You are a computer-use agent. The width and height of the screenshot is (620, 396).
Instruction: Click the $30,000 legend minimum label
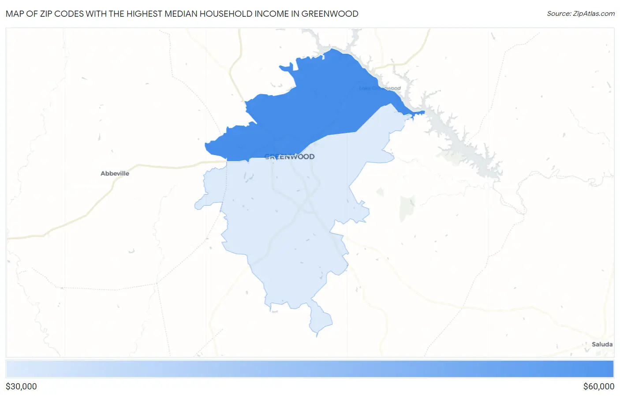pos(21,386)
